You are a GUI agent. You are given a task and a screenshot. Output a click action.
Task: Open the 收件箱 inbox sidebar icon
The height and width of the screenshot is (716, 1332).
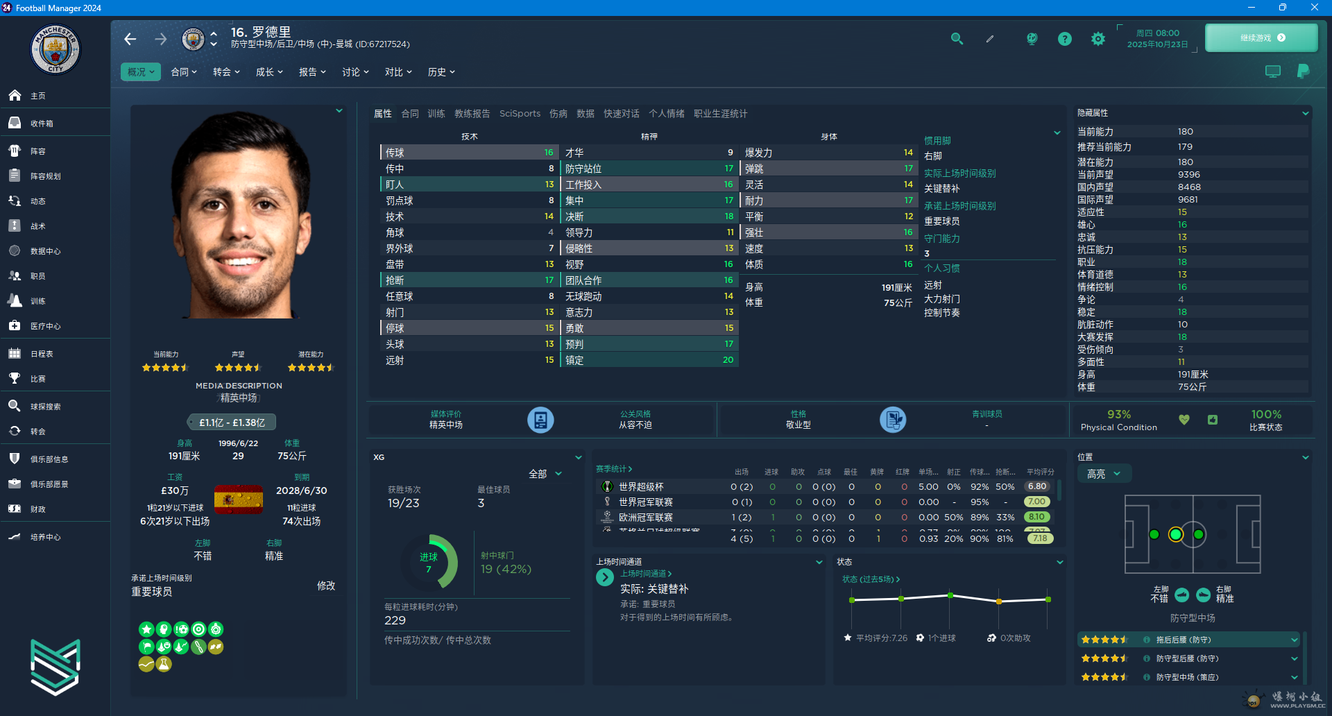(15, 123)
